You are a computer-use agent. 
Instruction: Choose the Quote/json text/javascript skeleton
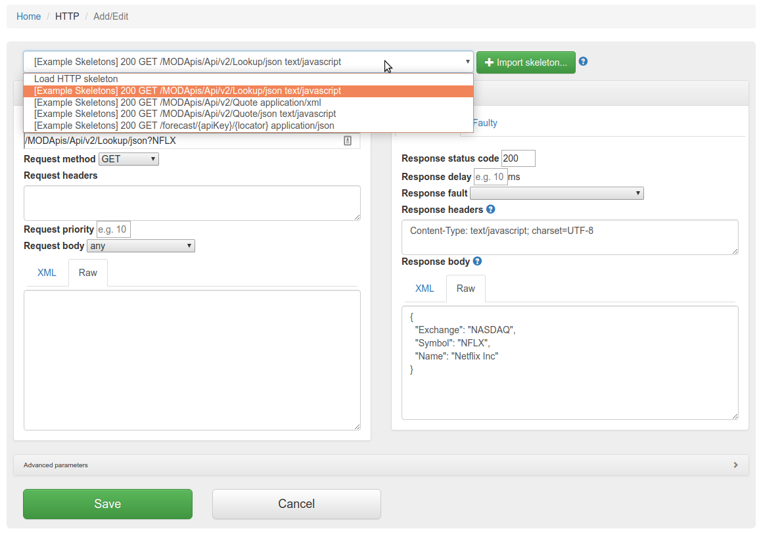coord(185,114)
